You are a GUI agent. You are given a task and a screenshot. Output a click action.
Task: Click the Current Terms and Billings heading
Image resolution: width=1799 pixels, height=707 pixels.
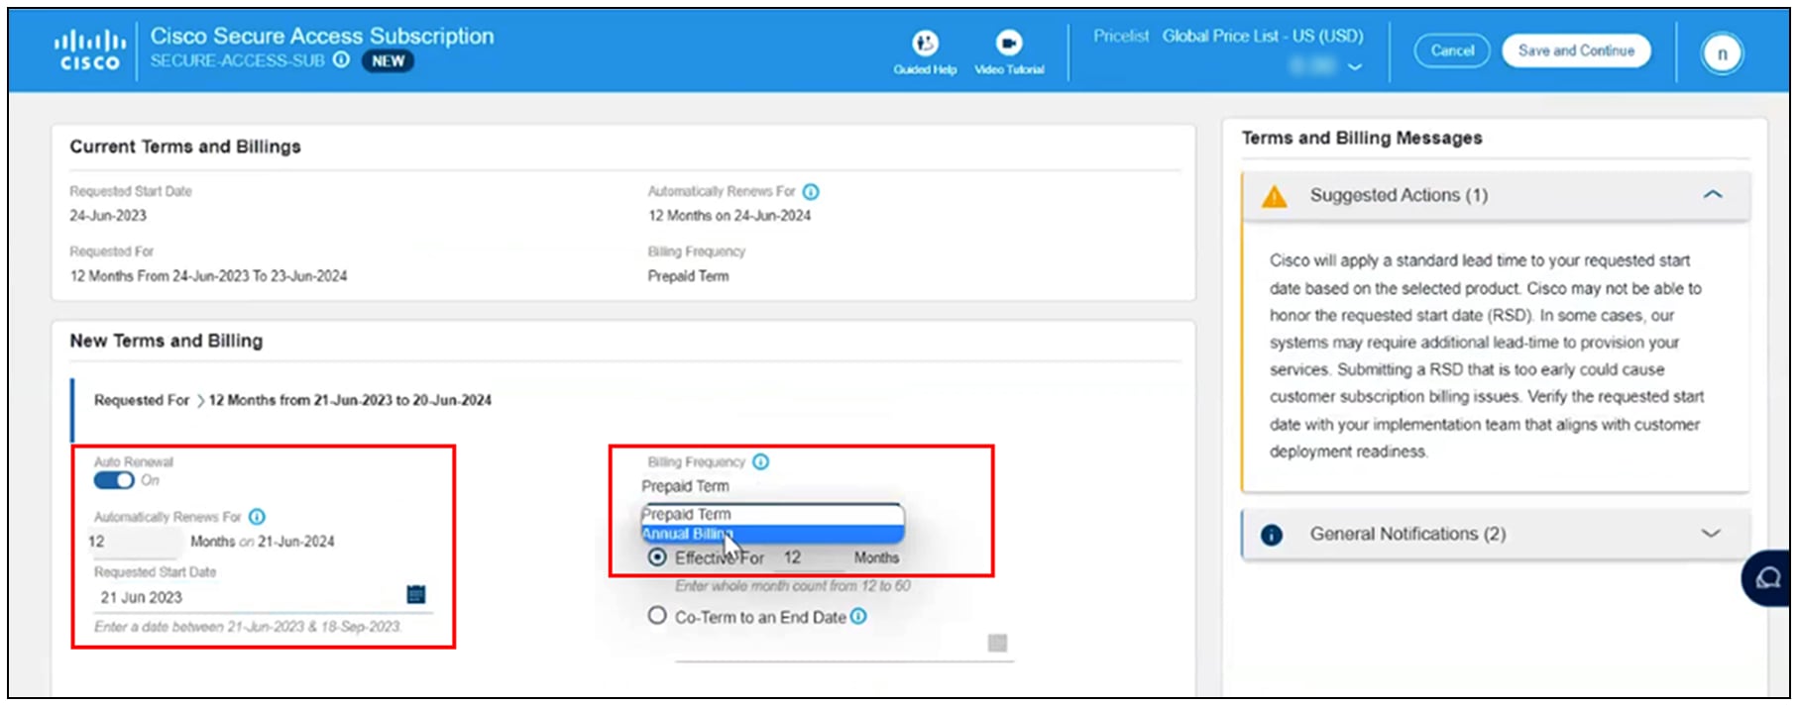(185, 147)
